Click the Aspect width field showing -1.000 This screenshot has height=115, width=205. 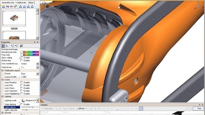(x=30, y=77)
